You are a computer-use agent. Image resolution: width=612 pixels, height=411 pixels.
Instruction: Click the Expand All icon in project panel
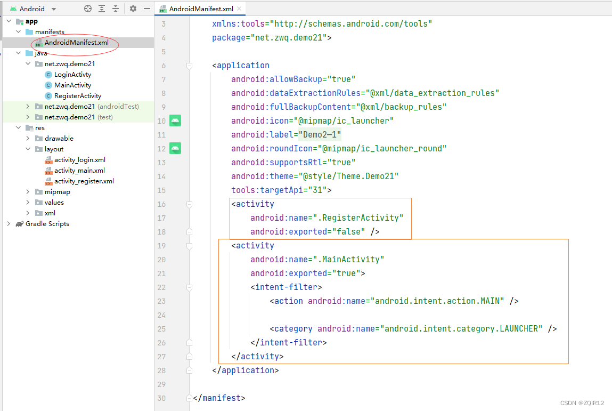pyautogui.click(x=102, y=9)
